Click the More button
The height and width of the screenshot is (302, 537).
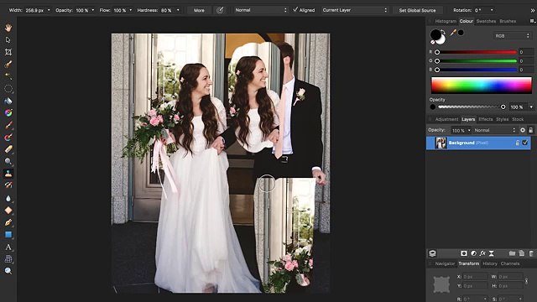[x=199, y=10]
